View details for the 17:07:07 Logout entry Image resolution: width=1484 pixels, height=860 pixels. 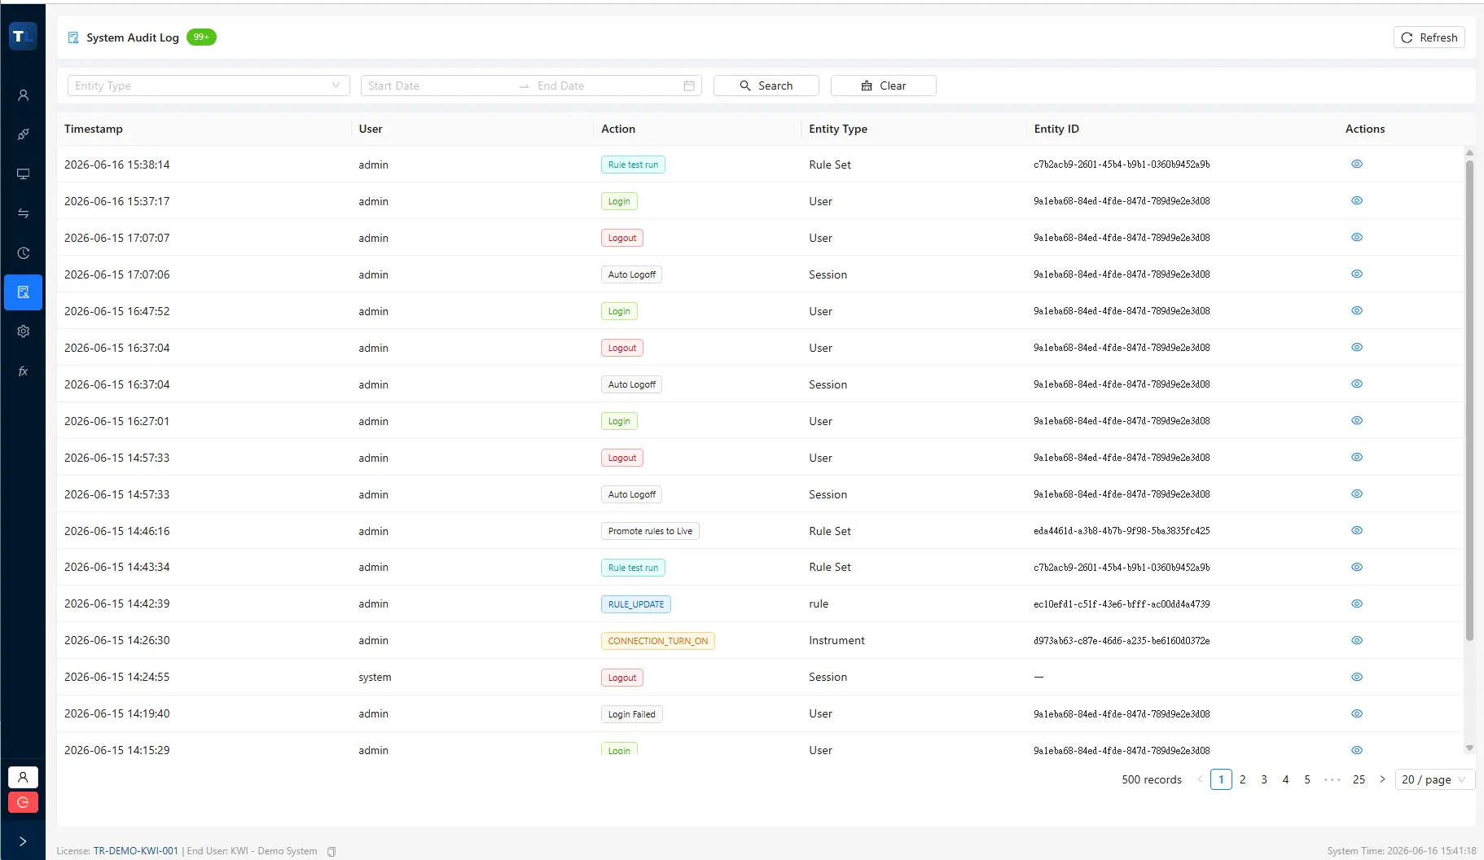pyautogui.click(x=1356, y=237)
